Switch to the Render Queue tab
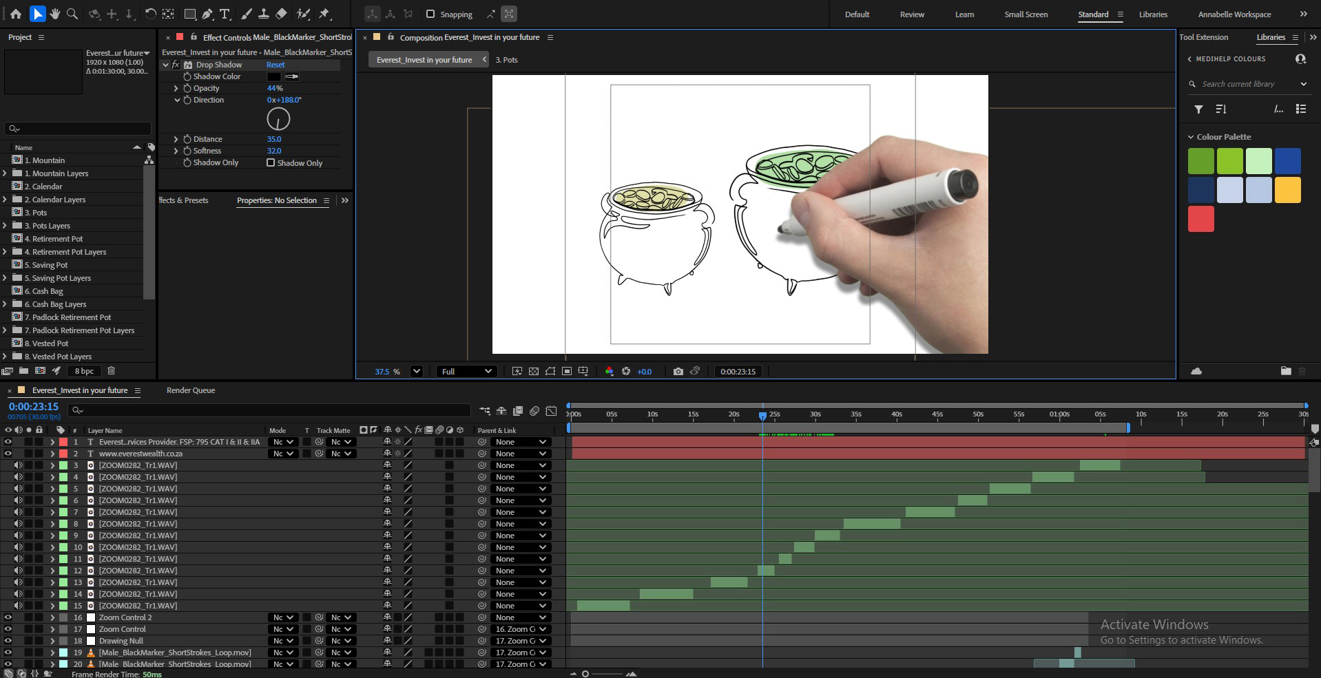Image resolution: width=1321 pixels, height=678 pixels. (x=191, y=390)
